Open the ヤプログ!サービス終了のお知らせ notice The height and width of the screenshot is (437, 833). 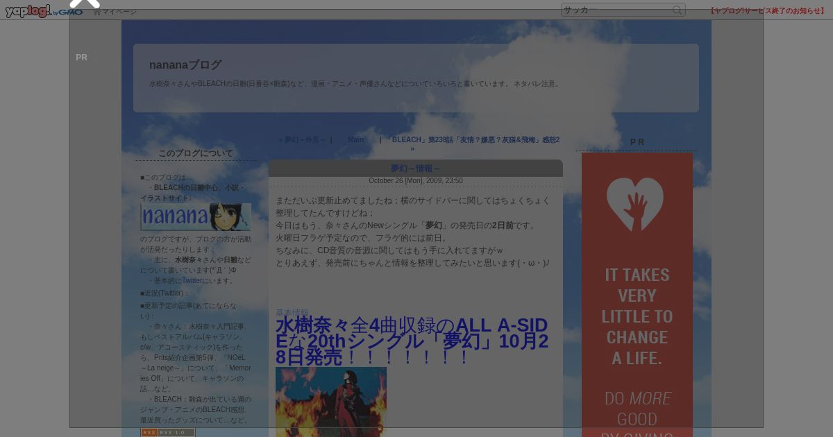click(x=768, y=10)
